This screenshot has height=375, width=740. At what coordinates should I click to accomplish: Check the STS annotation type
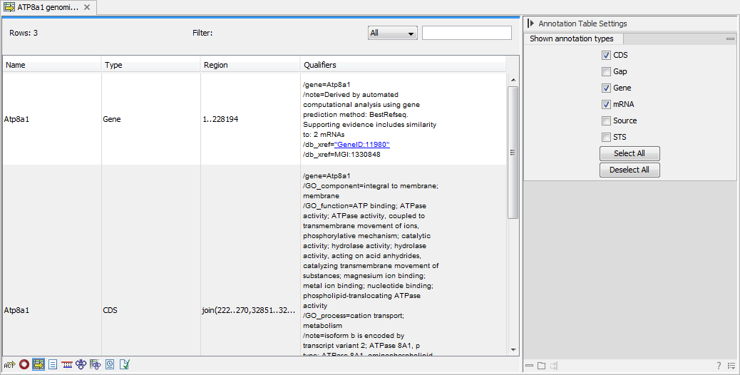tap(606, 138)
